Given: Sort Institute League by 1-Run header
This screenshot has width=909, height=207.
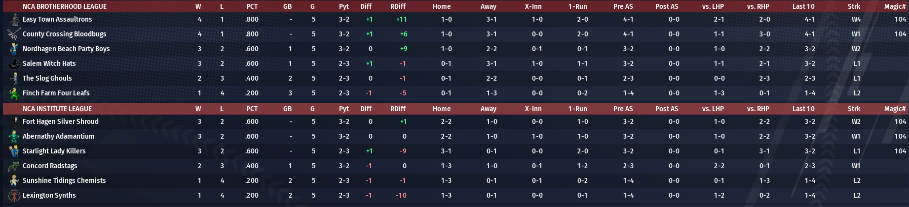Looking at the screenshot, I should click(x=577, y=109).
